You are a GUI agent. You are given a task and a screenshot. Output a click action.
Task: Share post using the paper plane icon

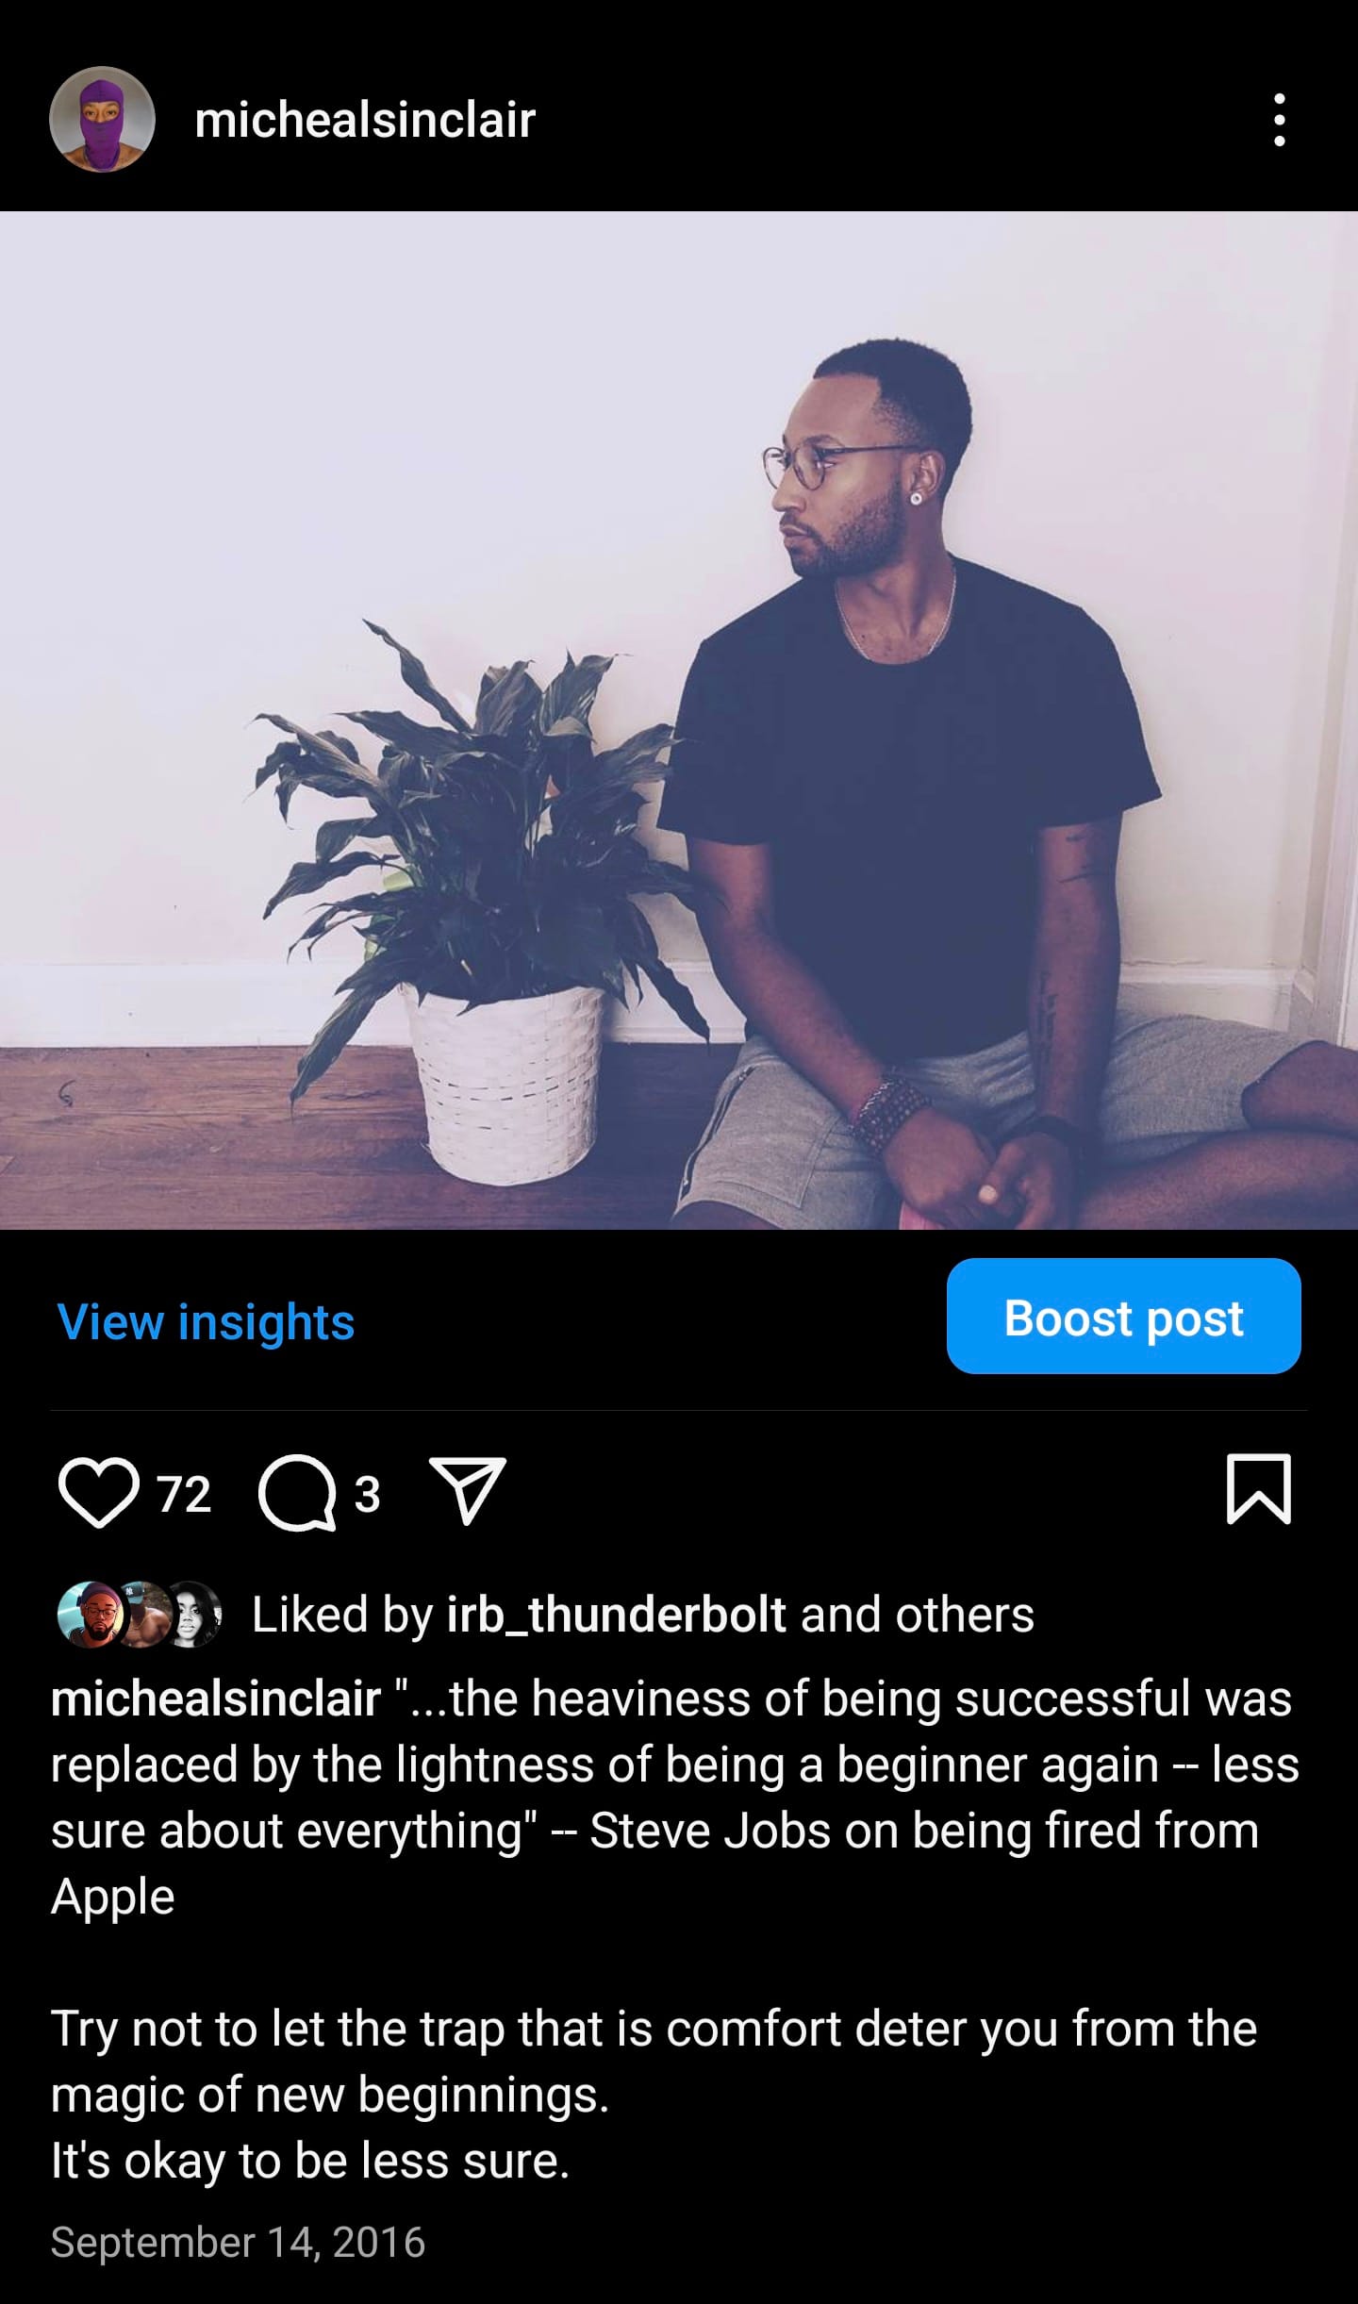tap(468, 1491)
